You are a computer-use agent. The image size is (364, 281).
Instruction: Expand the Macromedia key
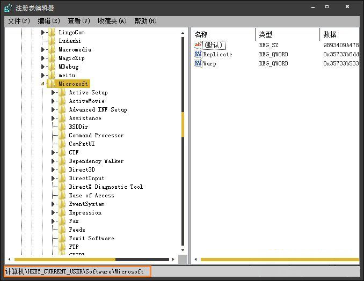point(43,50)
